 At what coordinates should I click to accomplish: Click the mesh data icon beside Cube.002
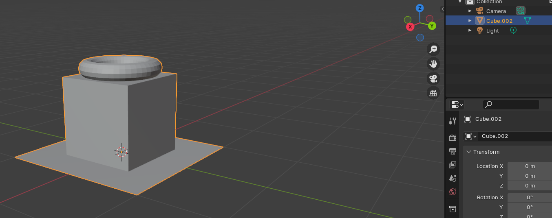point(527,21)
